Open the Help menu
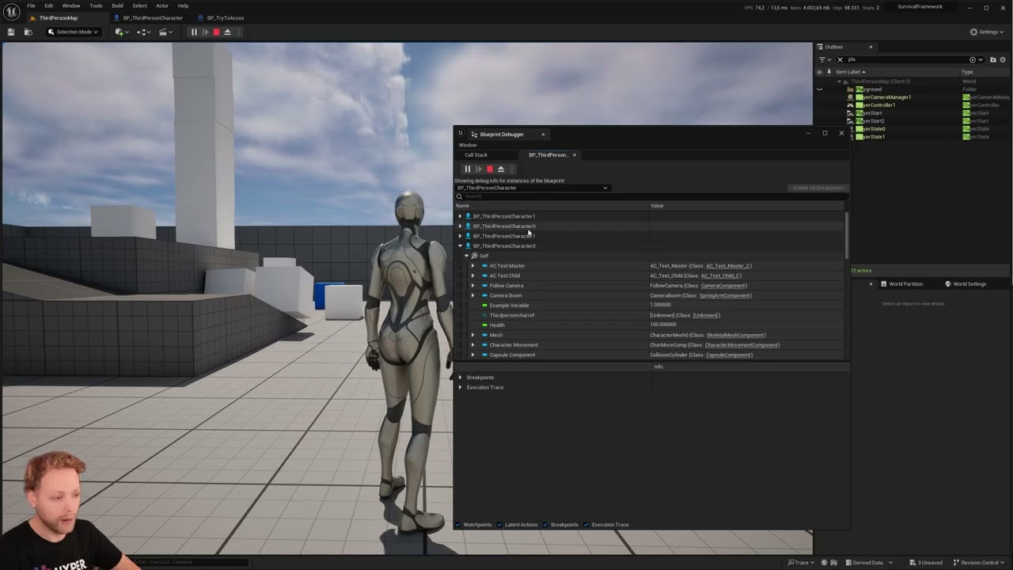 (183, 6)
